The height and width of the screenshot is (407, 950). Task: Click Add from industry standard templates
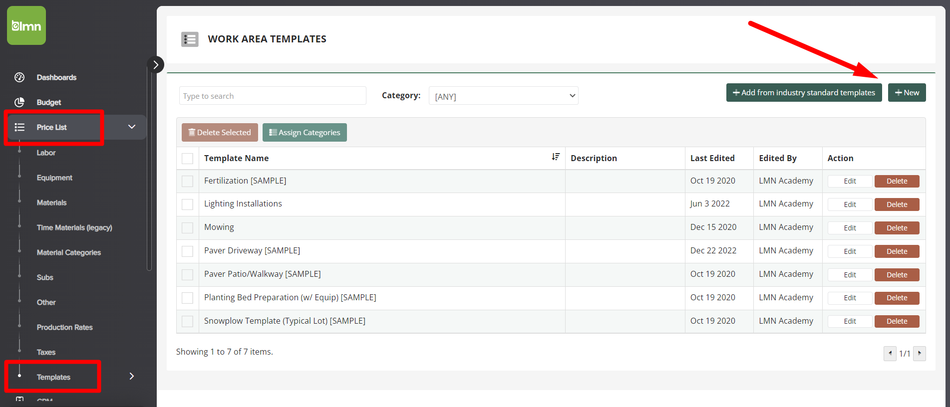(804, 92)
